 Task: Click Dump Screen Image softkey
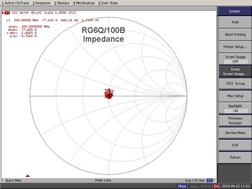pos(235,72)
